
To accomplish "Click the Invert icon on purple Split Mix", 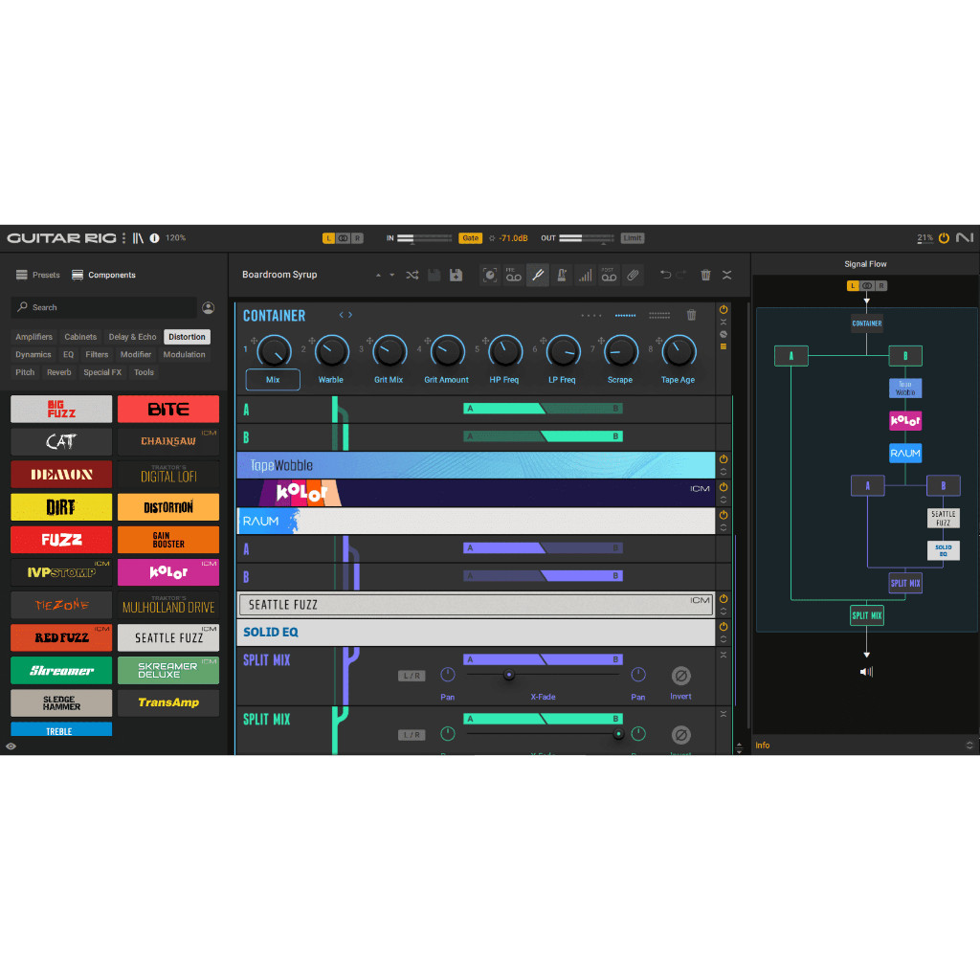I will click(x=681, y=676).
